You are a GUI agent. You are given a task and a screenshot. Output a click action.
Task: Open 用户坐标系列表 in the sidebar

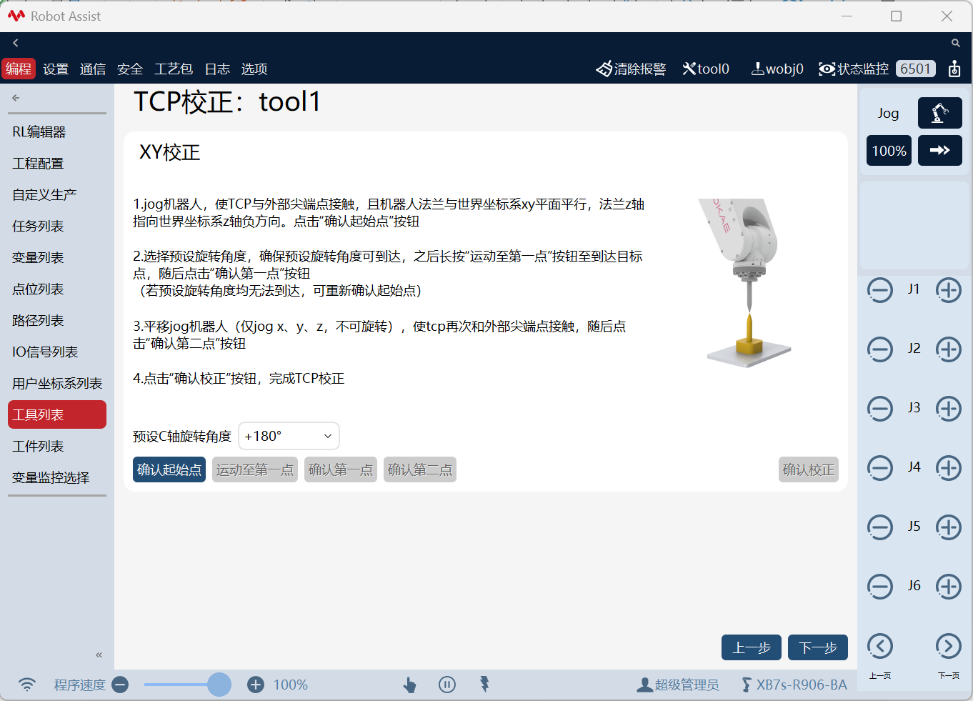[57, 384]
